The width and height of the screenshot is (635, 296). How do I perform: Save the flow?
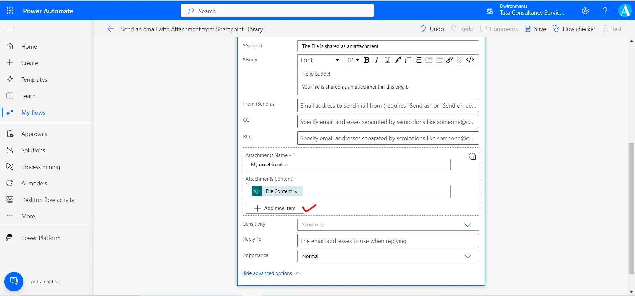pos(535,29)
